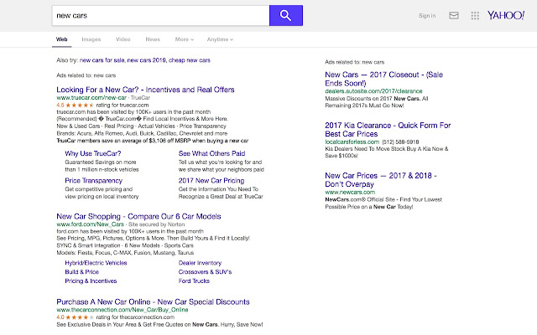
Task: Click the www.newcars.com URL
Action: pos(350,192)
